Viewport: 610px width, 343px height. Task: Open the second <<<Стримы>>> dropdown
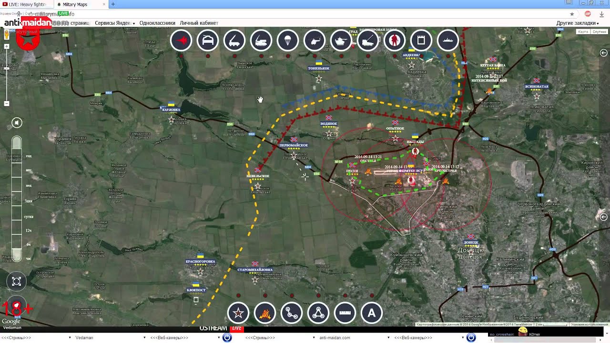pyautogui.click(x=280, y=338)
